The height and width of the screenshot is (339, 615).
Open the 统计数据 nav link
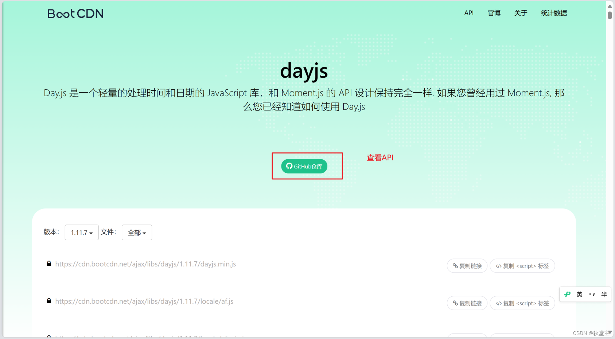(x=554, y=13)
